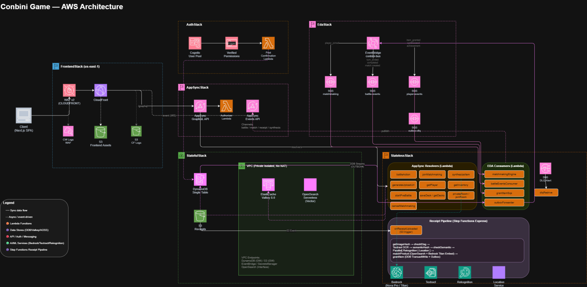Screen dimensions: 587x287
Task: Select the ElastiCache Valkey 8.0 icon
Action: (x=268, y=184)
